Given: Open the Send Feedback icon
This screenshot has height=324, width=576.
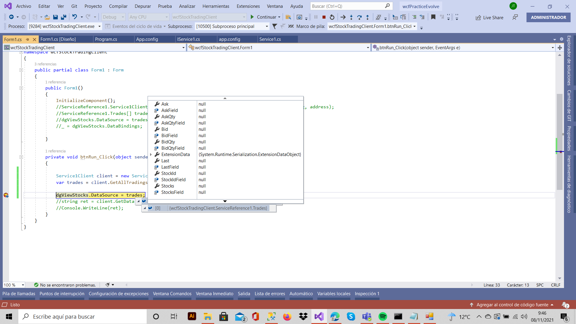Looking at the screenshot, I should (515, 17).
